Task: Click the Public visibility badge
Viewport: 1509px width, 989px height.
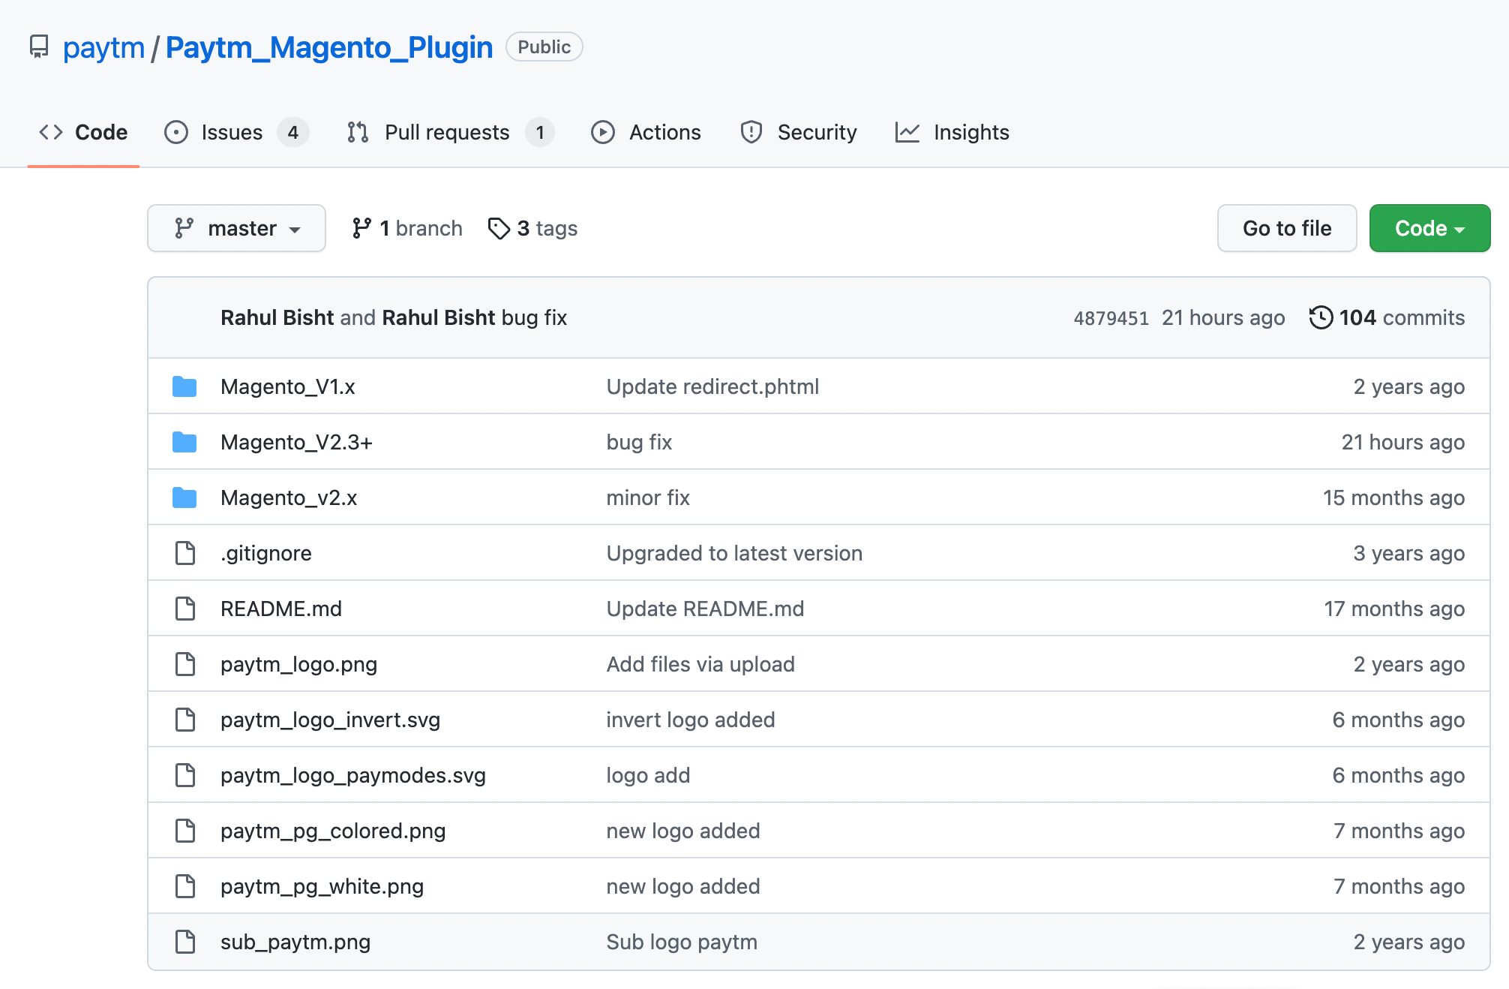Action: tap(544, 47)
